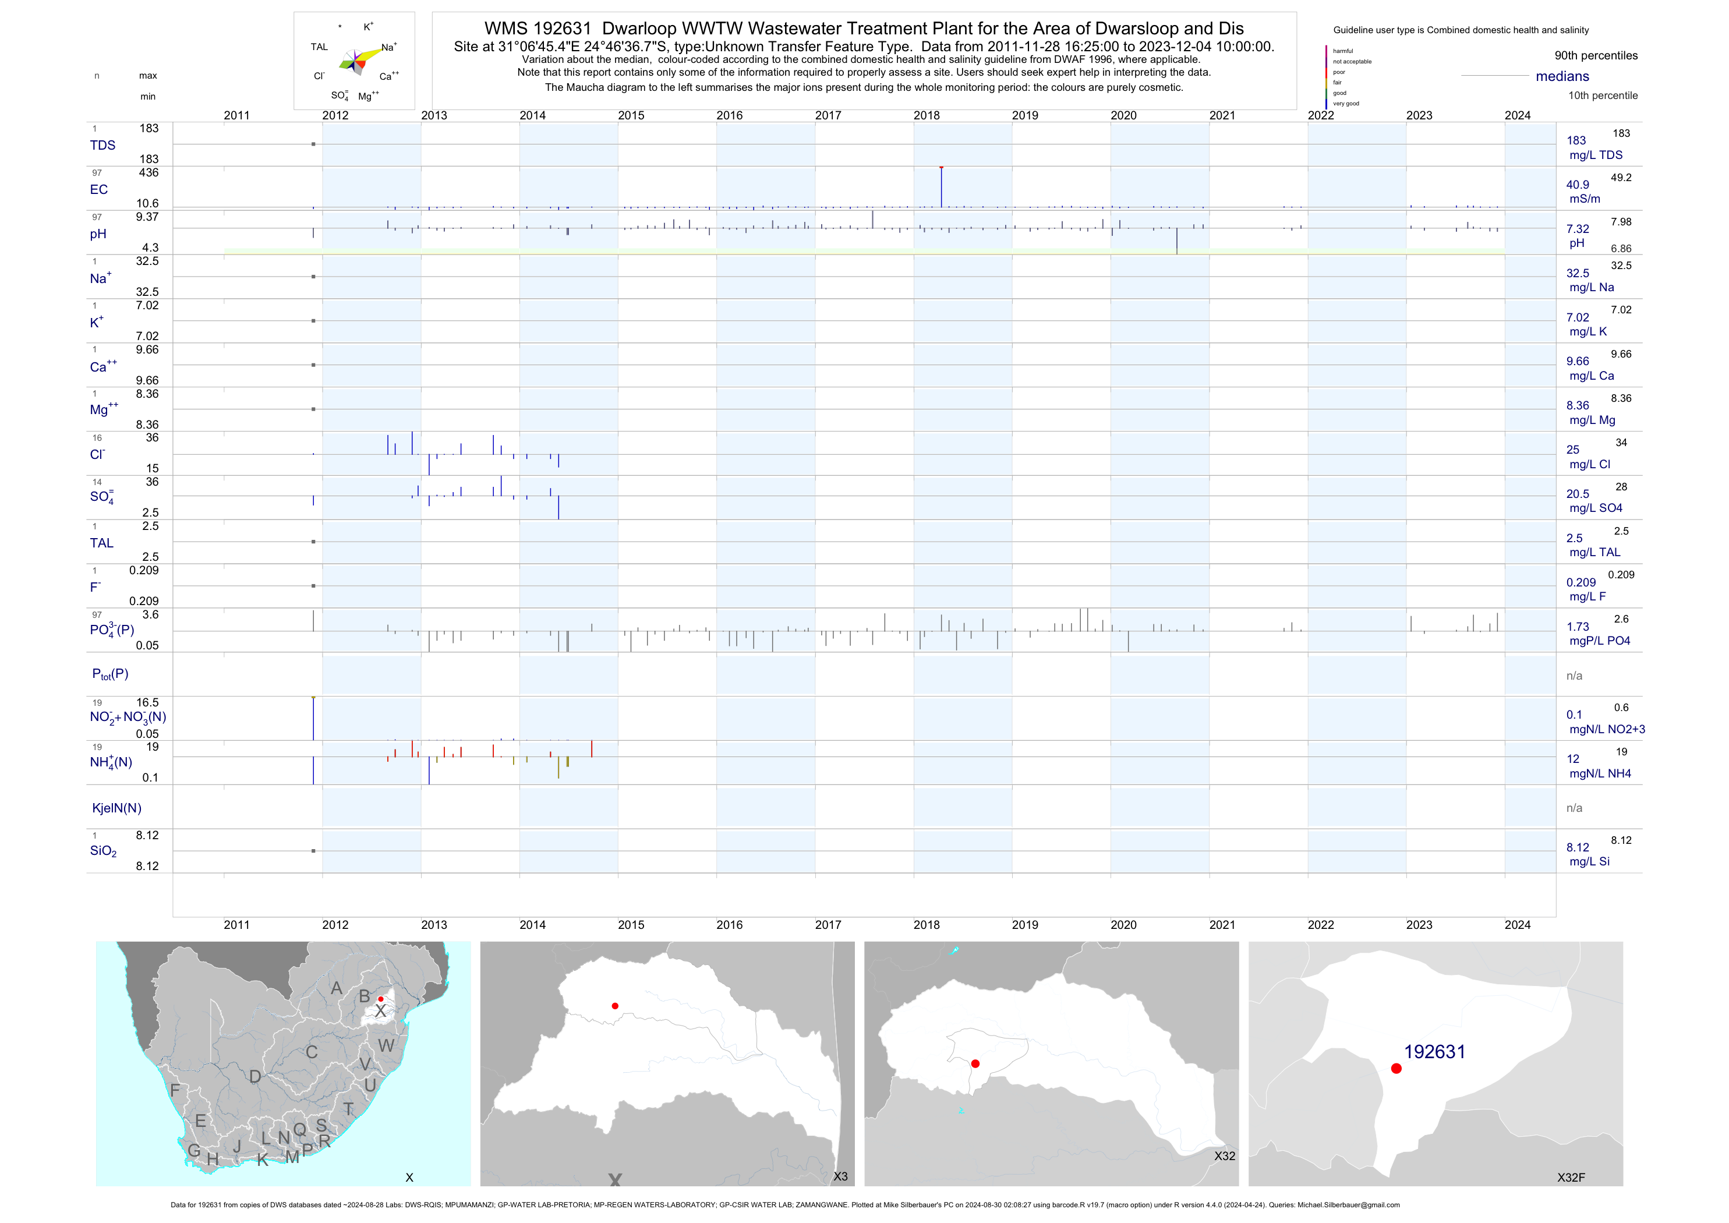Click the Maucha ion diagram star
This screenshot has height=1223, width=1729.
pyautogui.click(x=355, y=62)
